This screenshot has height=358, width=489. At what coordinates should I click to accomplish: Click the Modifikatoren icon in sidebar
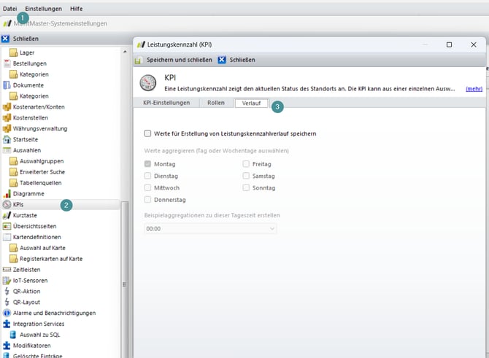coord(7,346)
